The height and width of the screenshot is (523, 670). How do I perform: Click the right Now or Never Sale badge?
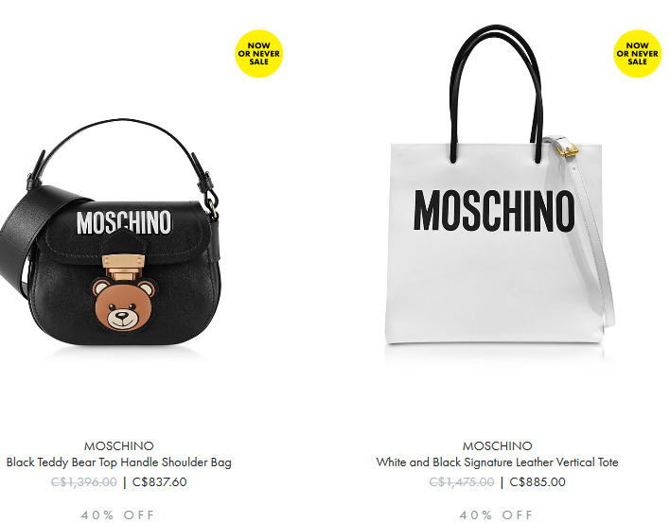(x=637, y=53)
